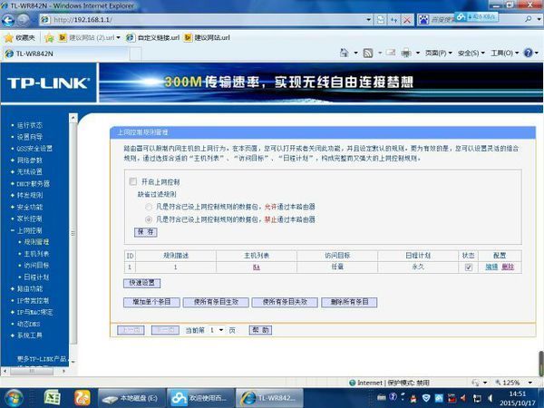Click the 保存 button
Viewport: 544px width, 408px height.
(146, 232)
